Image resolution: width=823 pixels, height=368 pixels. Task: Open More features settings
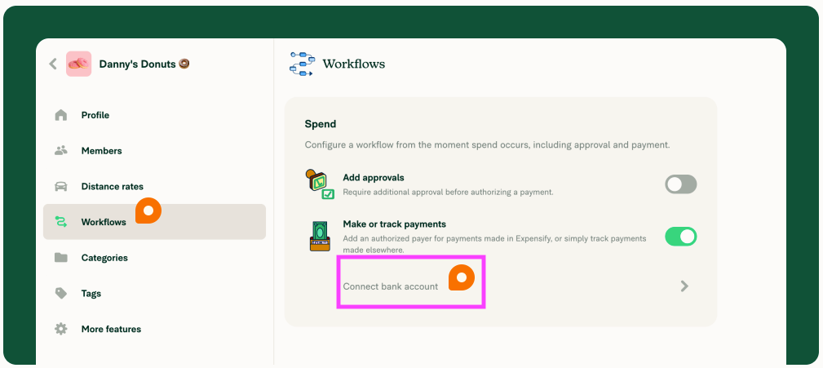point(154,329)
